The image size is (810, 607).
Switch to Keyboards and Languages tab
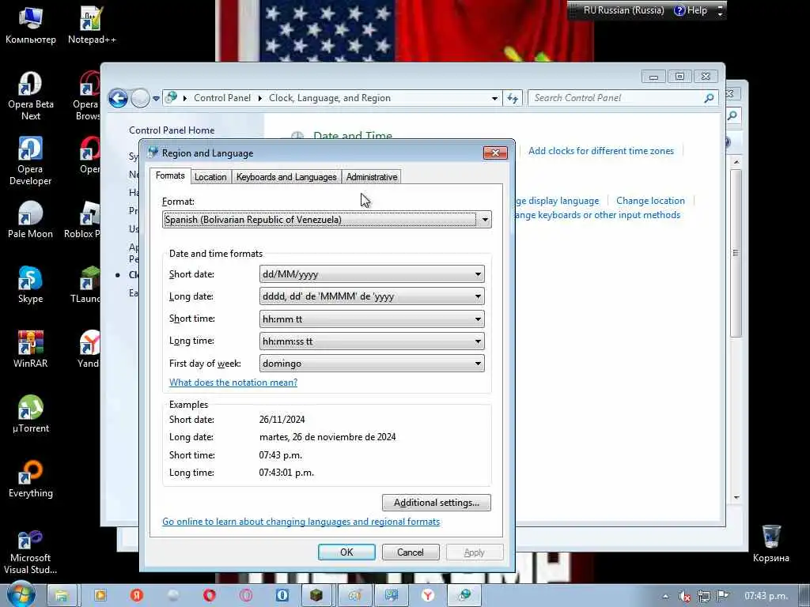tap(286, 177)
